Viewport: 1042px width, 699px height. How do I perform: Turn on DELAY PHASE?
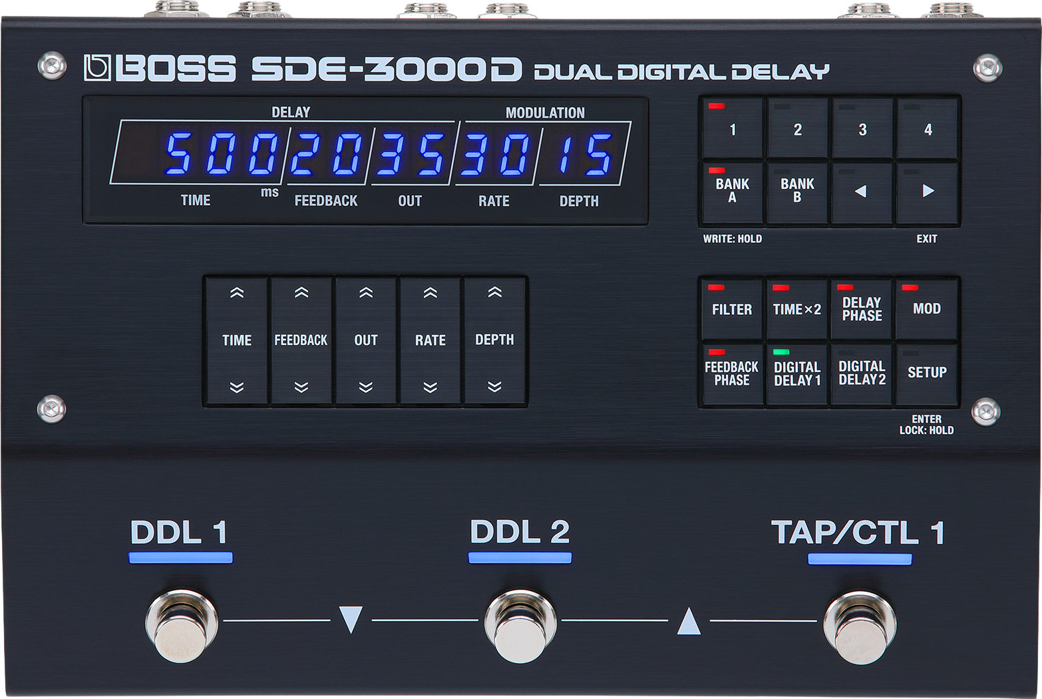tap(861, 309)
